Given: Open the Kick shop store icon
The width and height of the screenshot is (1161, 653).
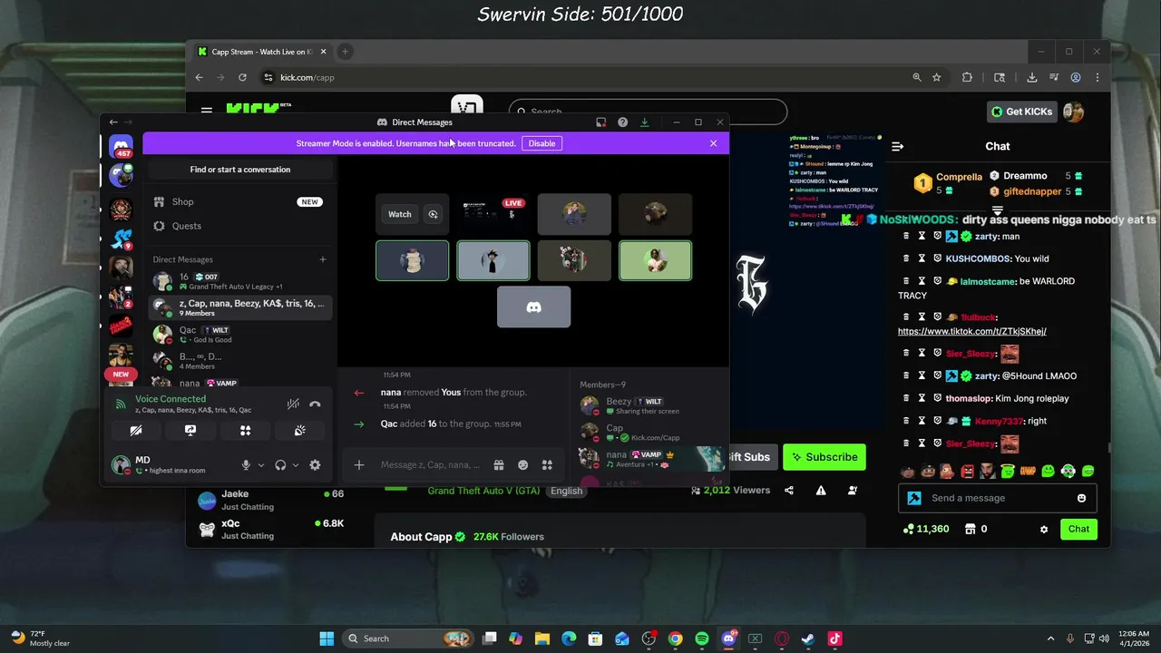Looking at the screenshot, I should point(970,529).
